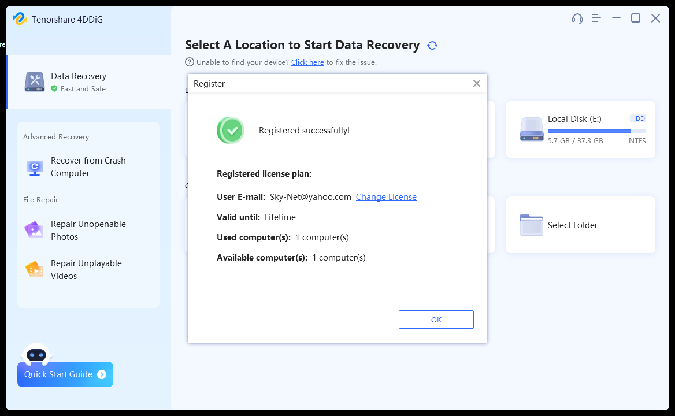Click the Data Recovery tools drive icon
Screen dimensions: 675x416
click(x=35, y=81)
